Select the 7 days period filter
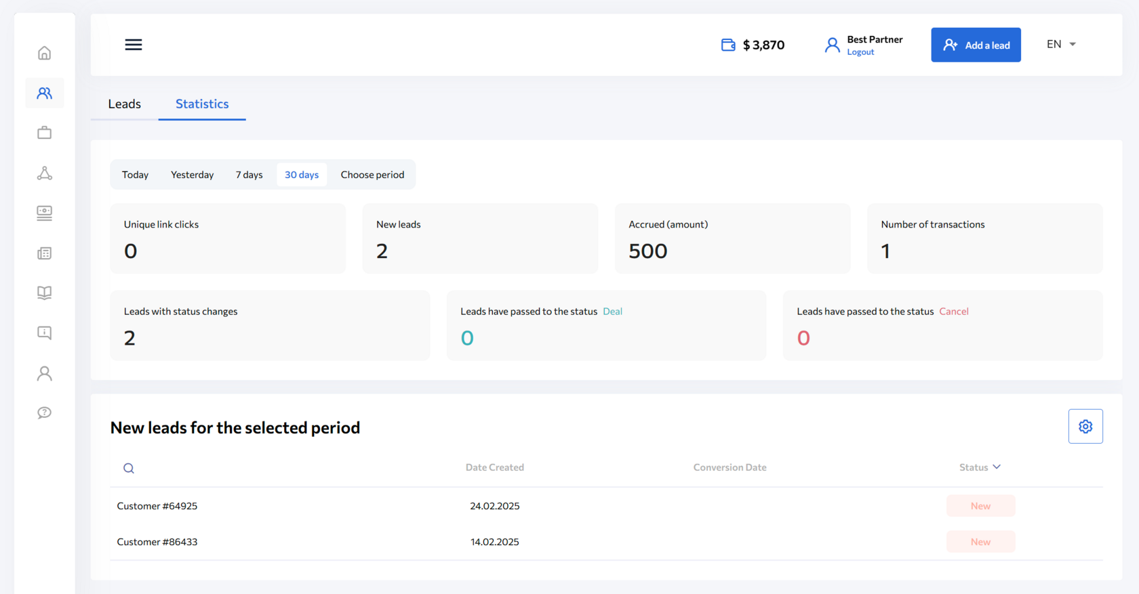Screen dimensions: 1139x594 coord(249,175)
